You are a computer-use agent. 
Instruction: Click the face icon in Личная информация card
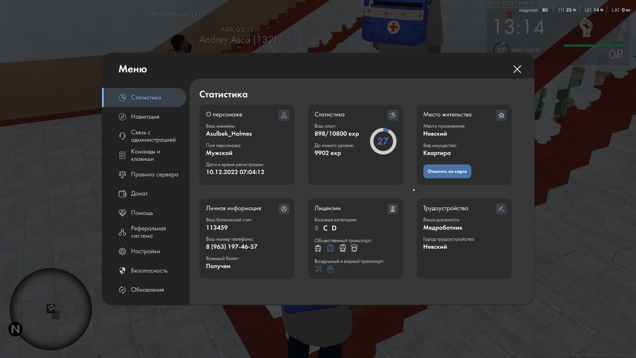pos(284,209)
